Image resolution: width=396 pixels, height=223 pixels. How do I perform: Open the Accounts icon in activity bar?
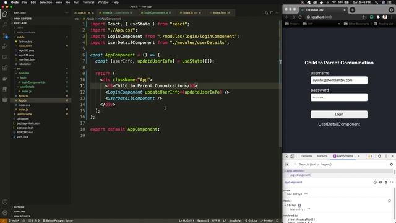pyautogui.click(x=5, y=202)
